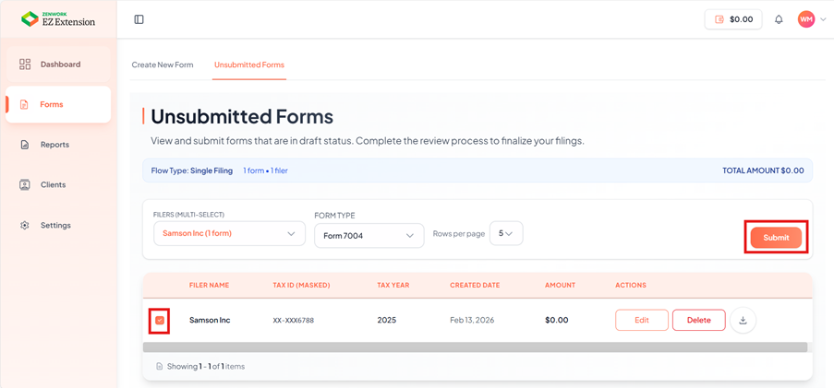The image size is (834, 388).
Task: Open Reports from the sidebar
Action: pos(54,145)
